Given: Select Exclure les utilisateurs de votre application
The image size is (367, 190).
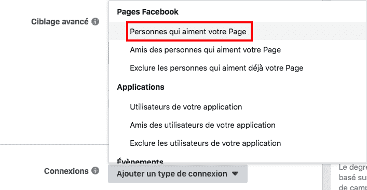Looking at the screenshot, I should pos(237,143).
